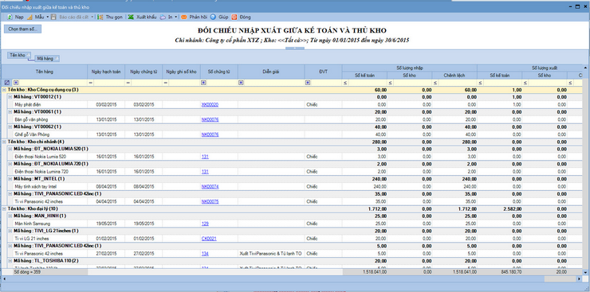
Task: Click filter operator icon under Diễn giải
Action: [242, 83]
